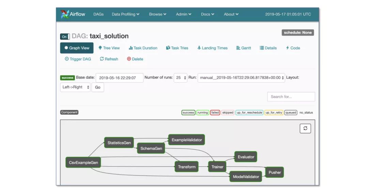Click the Search for input field

click(x=291, y=97)
